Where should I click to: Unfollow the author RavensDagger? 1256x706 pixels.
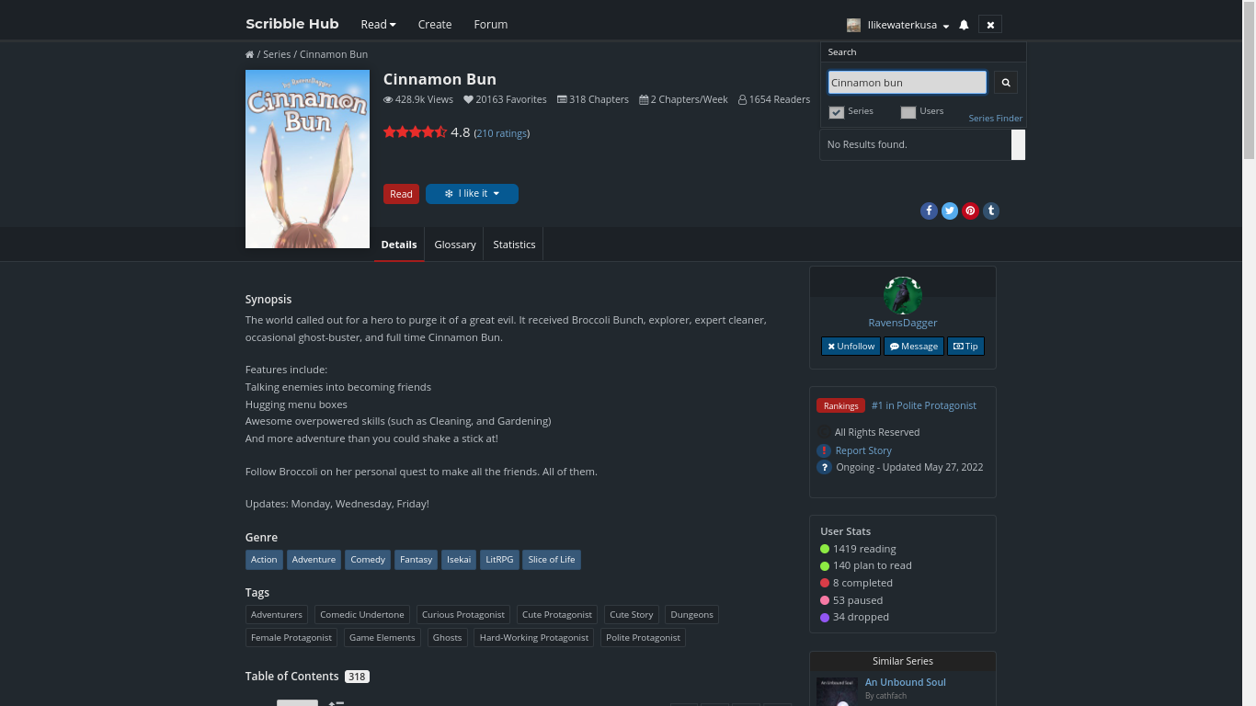[851, 347]
